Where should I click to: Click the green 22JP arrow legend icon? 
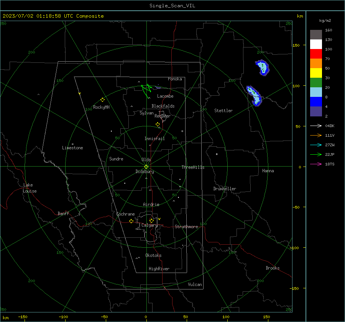click(316, 155)
